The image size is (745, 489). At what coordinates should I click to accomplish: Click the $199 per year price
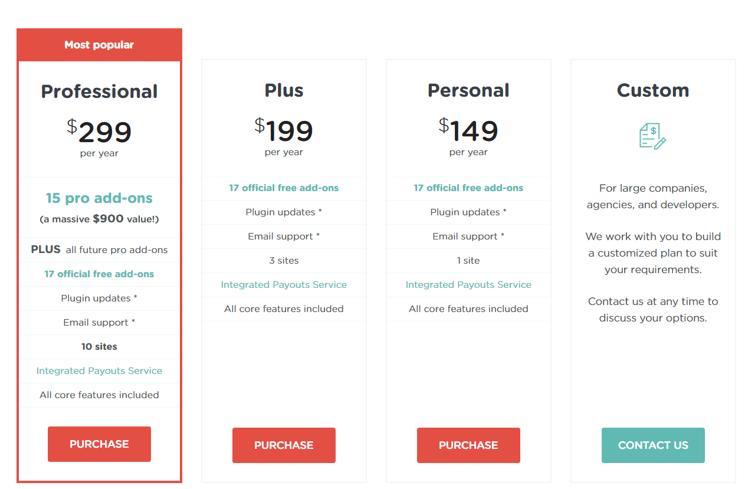(x=284, y=132)
